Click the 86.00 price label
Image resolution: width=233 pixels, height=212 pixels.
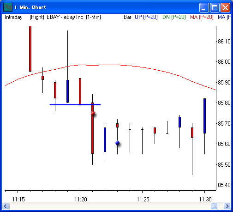pos(224,62)
